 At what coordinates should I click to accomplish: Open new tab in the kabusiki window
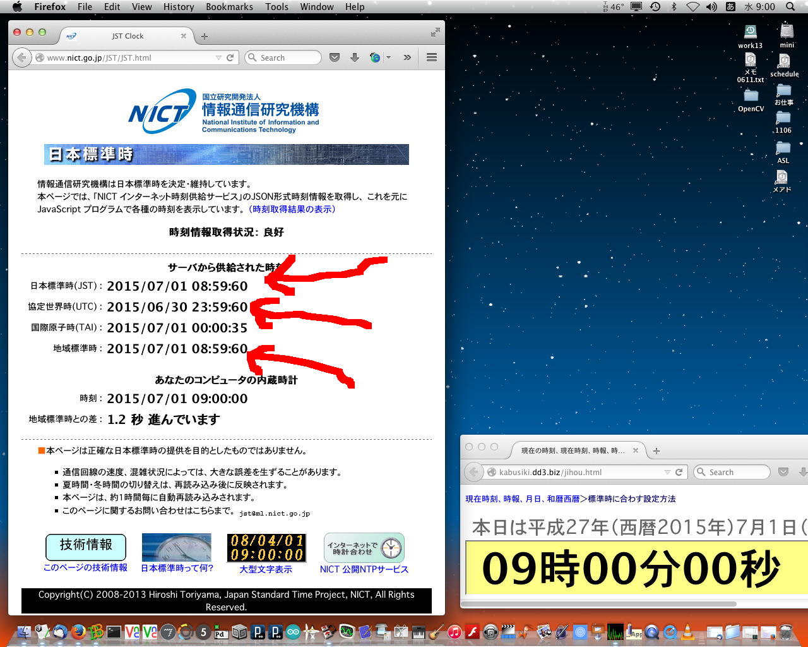pos(656,451)
